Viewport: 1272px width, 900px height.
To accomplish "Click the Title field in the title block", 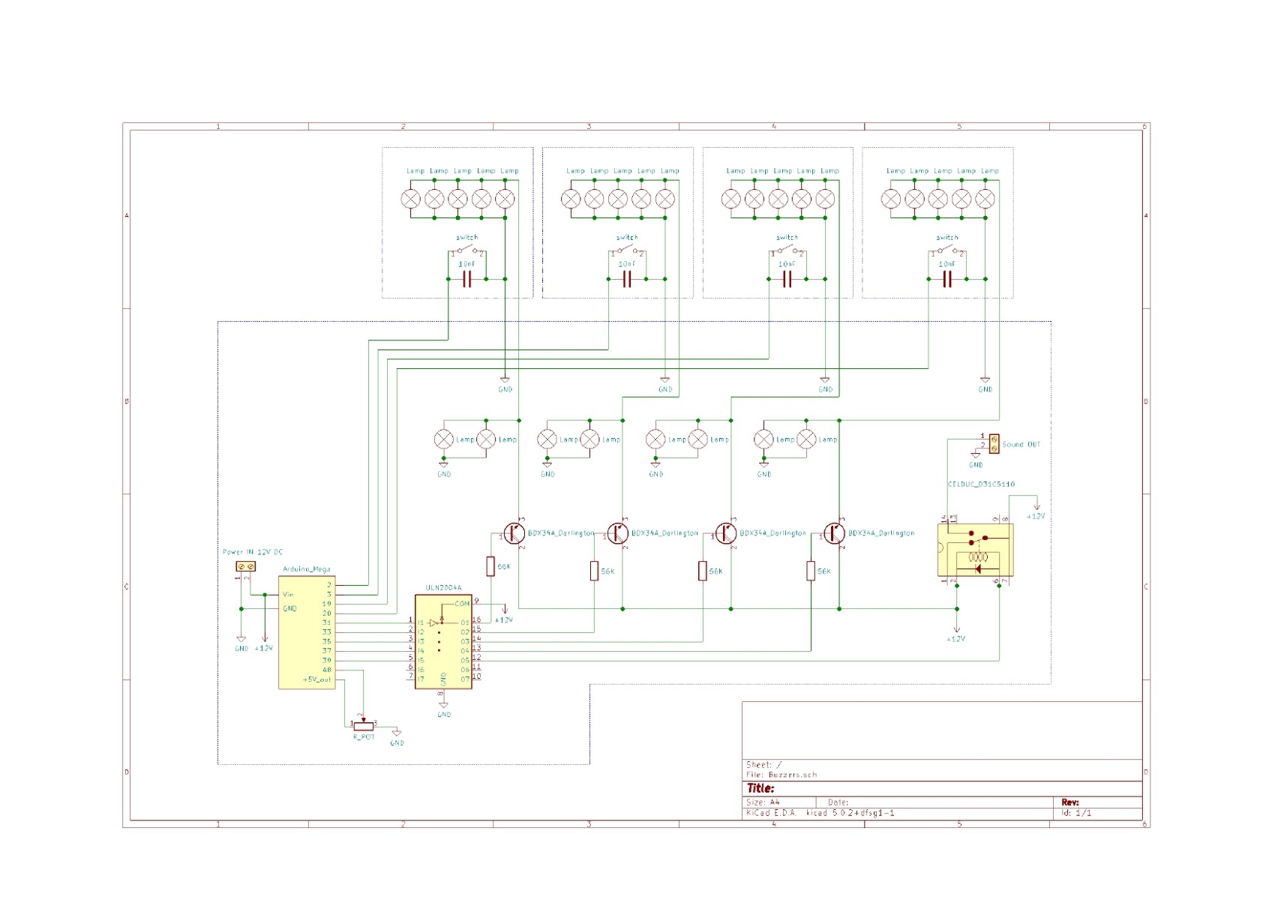I will point(760,788).
